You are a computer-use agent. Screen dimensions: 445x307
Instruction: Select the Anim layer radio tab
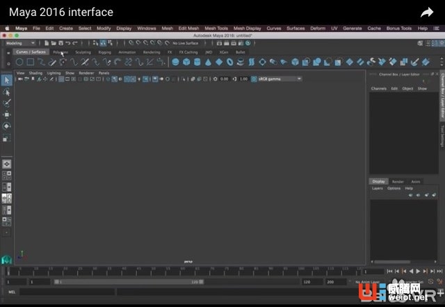[x=415, y=181]
